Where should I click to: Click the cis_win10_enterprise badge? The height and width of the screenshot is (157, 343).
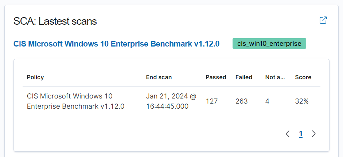[x=269, y=44]
